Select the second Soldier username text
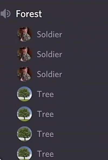108x160 pixels. coord(49,54)
